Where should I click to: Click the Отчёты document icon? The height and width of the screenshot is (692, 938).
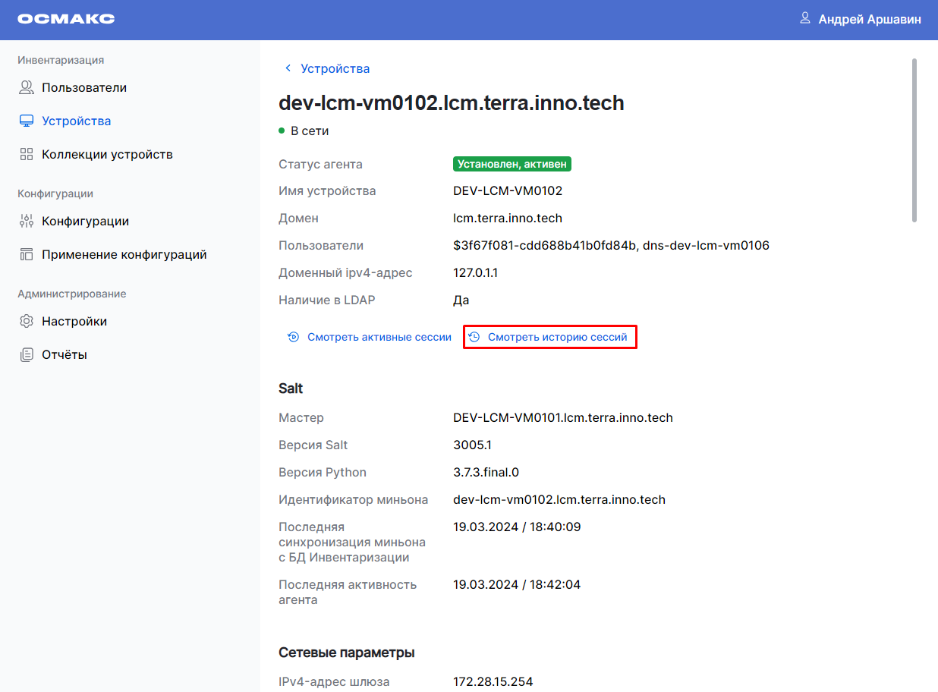click(25, 354)
